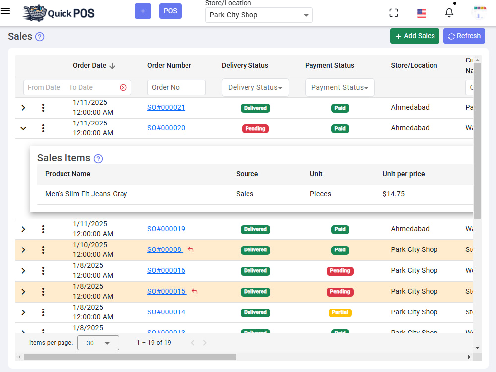The height and width of the screenshot is (372, 496).
Task: Open order link SO#000014
Action: [x=166, y=312]
